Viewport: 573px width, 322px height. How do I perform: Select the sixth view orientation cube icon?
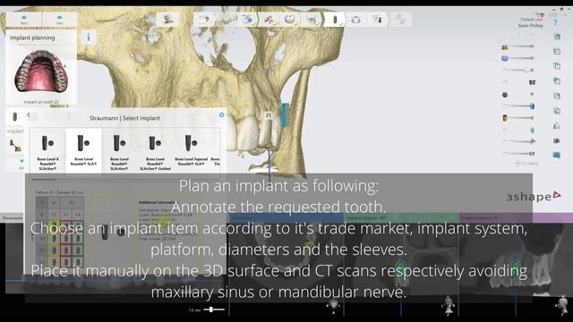(557, 110)
